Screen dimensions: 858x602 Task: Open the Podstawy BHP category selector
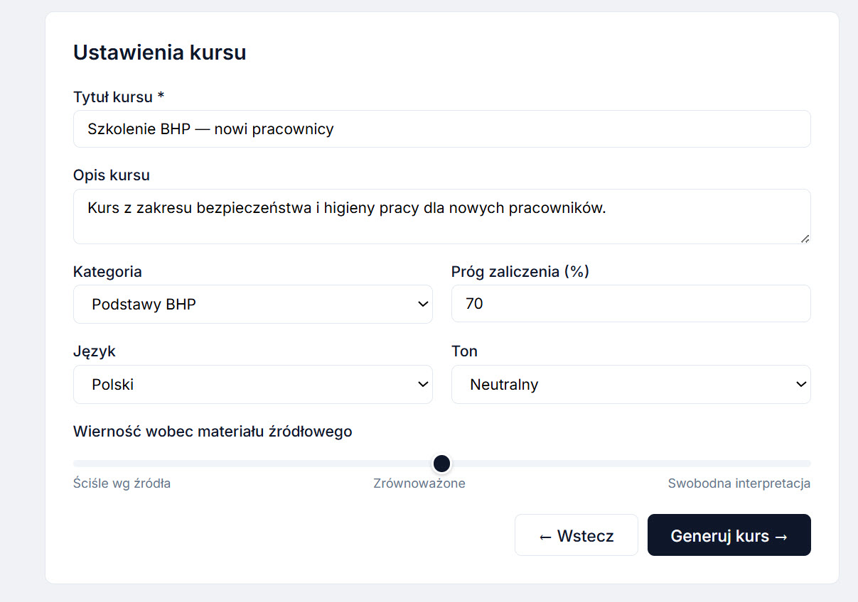click(x=253, y=304)
